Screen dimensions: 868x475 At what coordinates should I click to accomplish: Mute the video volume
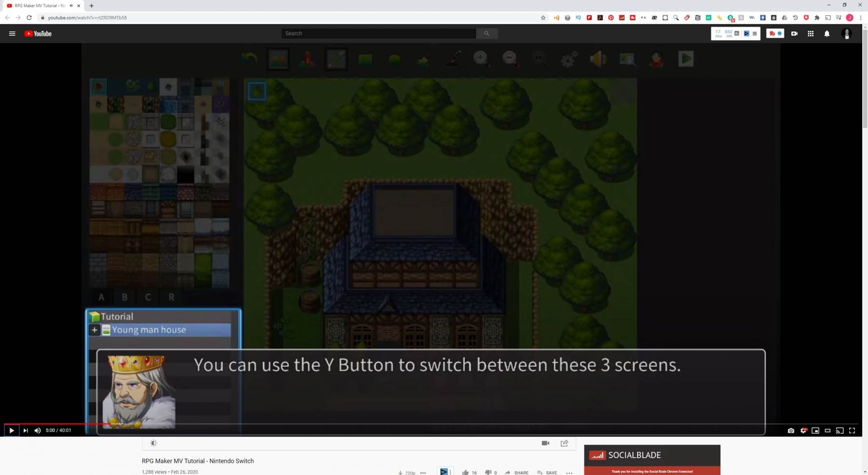coord(38,431)
